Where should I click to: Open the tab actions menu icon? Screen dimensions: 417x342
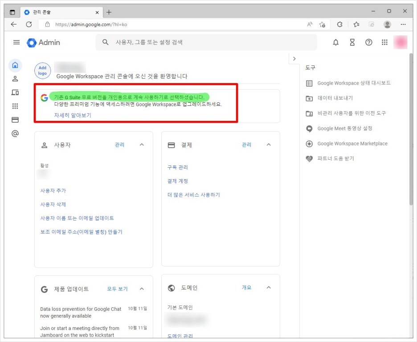point(12,12)
